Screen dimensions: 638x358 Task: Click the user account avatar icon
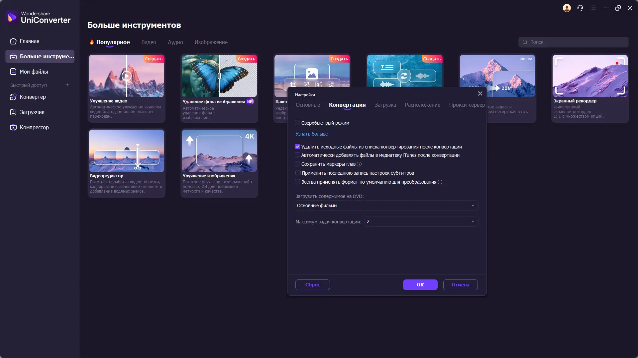tap(567, 8)
